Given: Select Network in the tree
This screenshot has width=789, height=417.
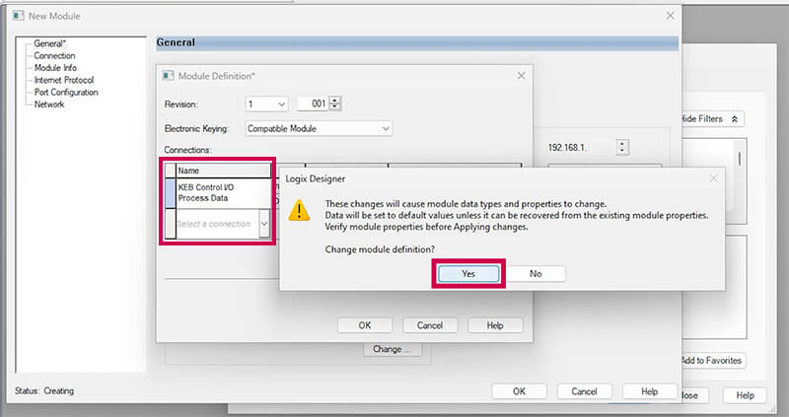Looking at the screenshot, I should click(x=49, y=104).
